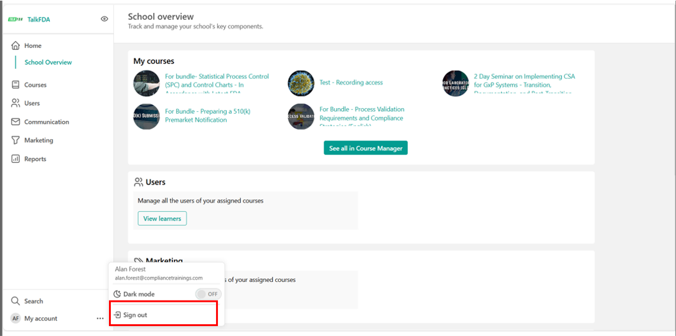676x336 pixels.
Task: Click the Users people icon in sidebar
Action: coord(16,103)
